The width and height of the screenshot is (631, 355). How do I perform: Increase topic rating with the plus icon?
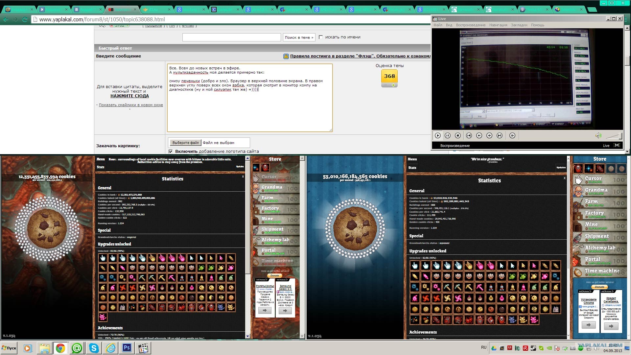pyautogui.click(x=393, y=85)
